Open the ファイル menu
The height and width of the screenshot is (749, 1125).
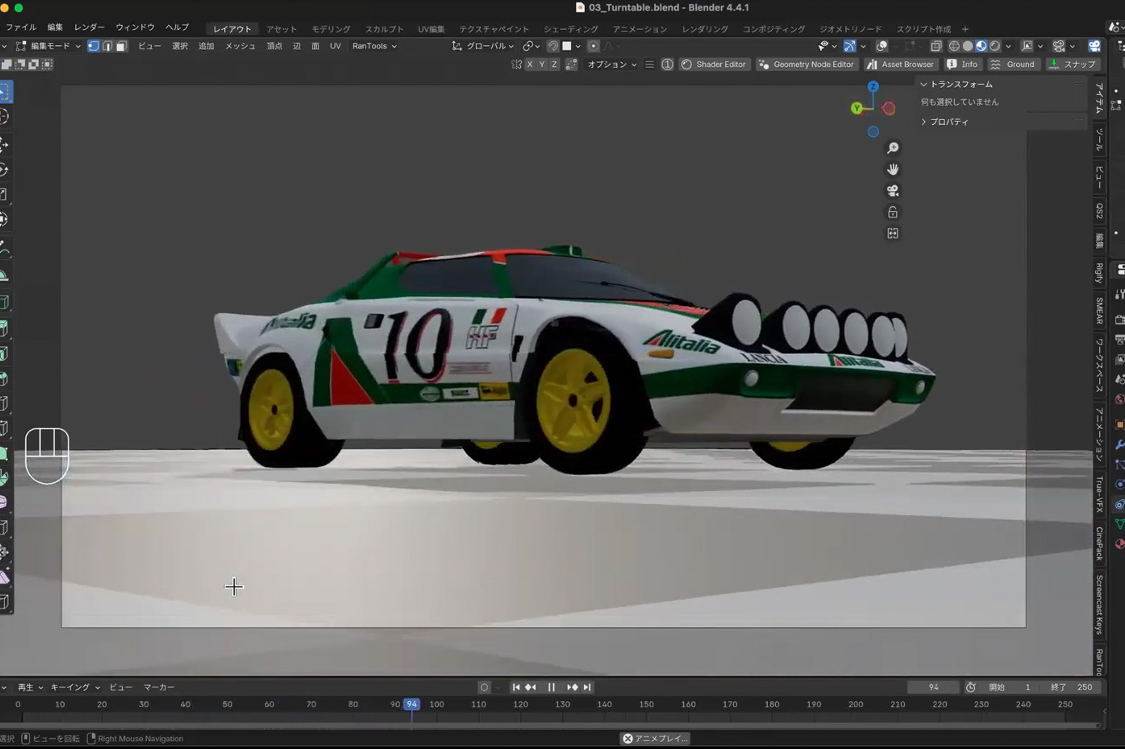pos(21,27)
